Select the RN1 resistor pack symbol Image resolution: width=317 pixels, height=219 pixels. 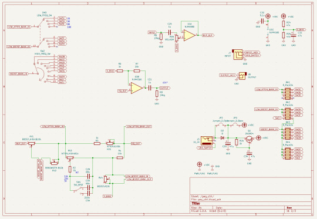pyautogui.click(x=288, y=93)
